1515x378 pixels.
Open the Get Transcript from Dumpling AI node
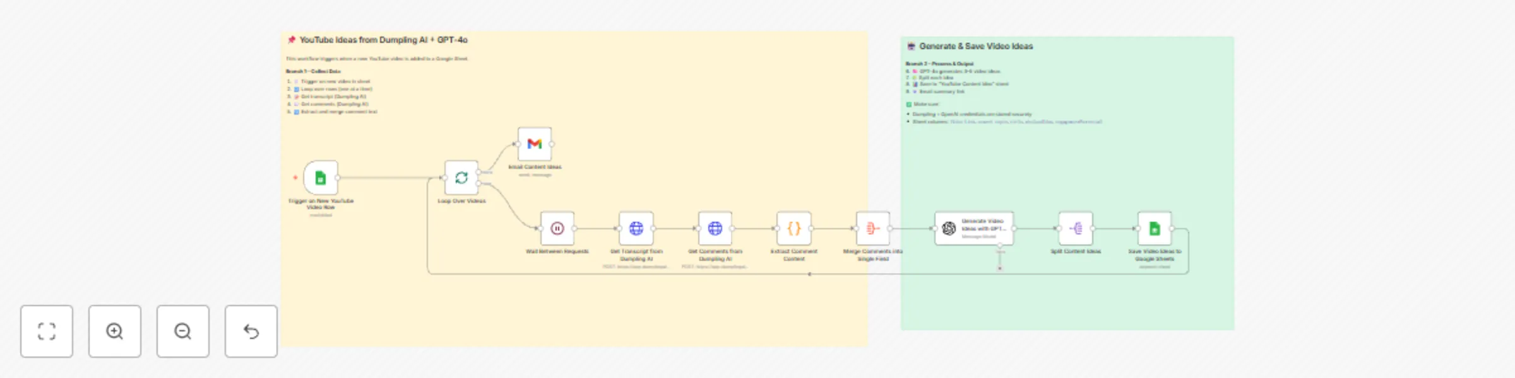(636, 228)
